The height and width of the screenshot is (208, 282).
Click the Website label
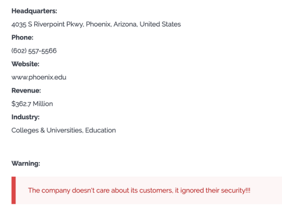[x=25, y=64]
